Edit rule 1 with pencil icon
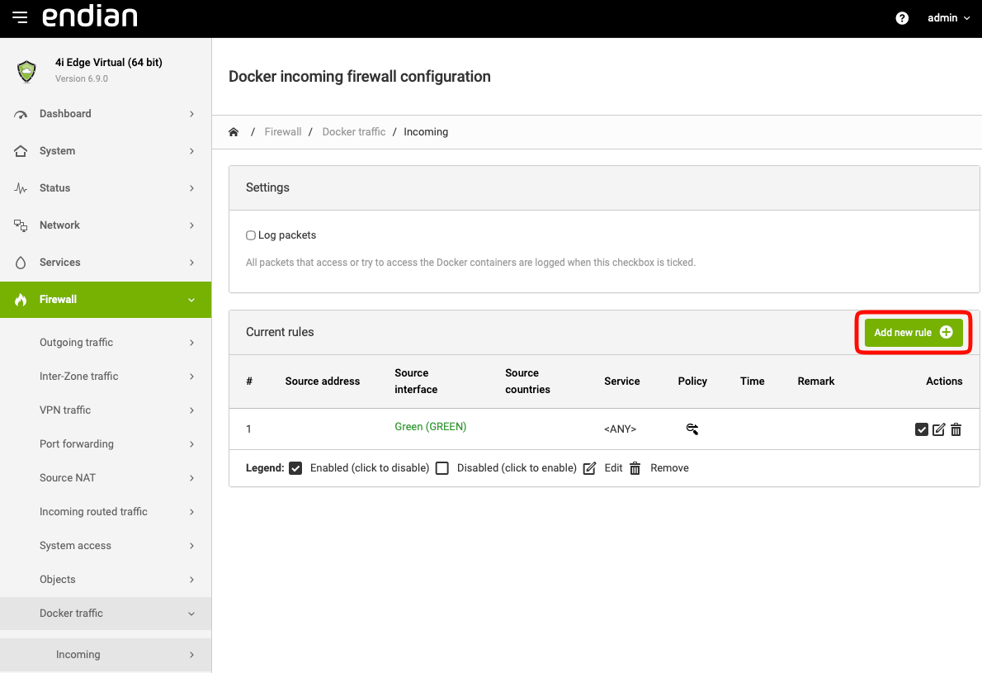 click(x=938, y=429)
